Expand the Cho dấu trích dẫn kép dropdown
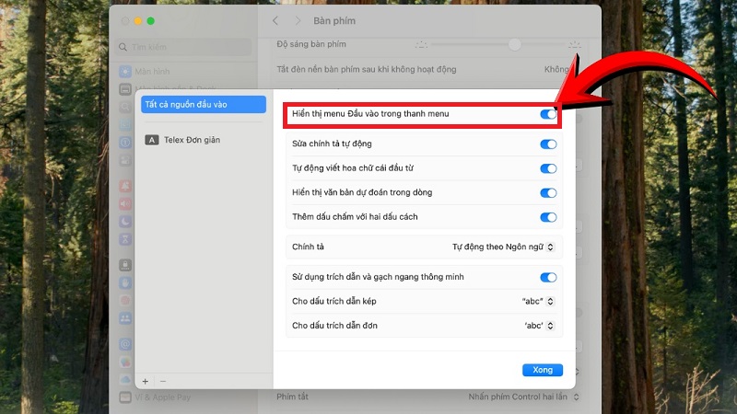Image resolution: width=737 pixels, height=414 pixels. [538, 301]
